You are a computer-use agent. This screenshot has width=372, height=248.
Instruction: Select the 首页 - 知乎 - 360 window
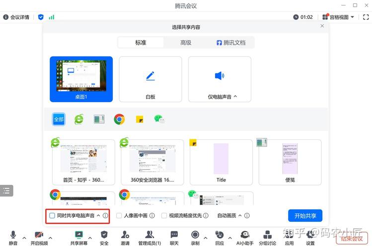[83, 162]
